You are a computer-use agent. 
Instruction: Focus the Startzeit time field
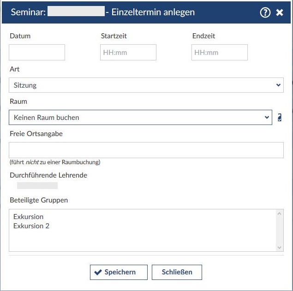coord(128,53)
